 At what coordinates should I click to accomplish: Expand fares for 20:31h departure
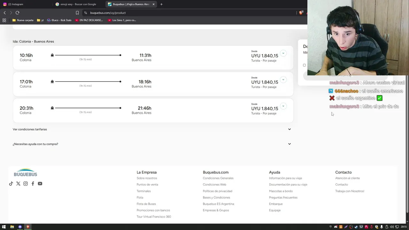click(x=283, y=106)
